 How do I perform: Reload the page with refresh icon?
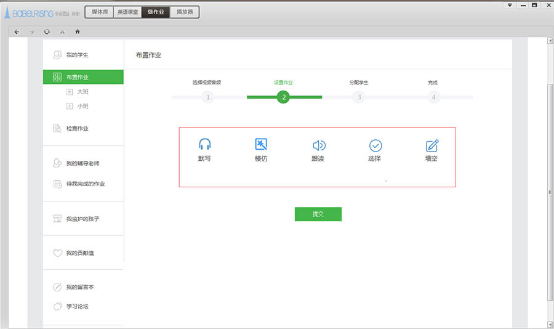(x=47, y=32)
